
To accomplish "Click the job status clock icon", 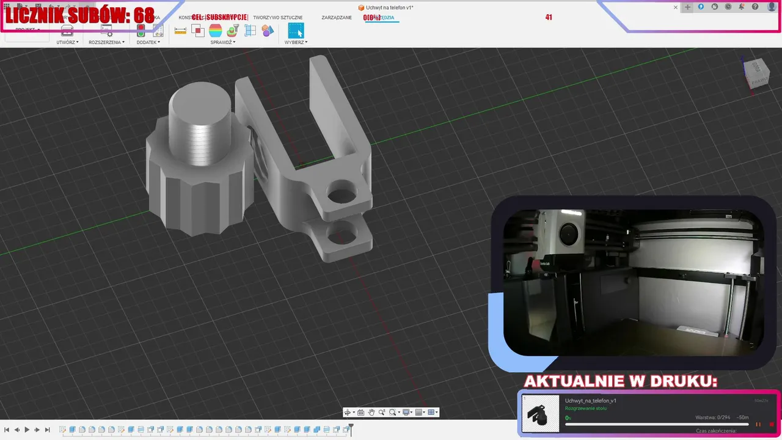I will (728, 7).
